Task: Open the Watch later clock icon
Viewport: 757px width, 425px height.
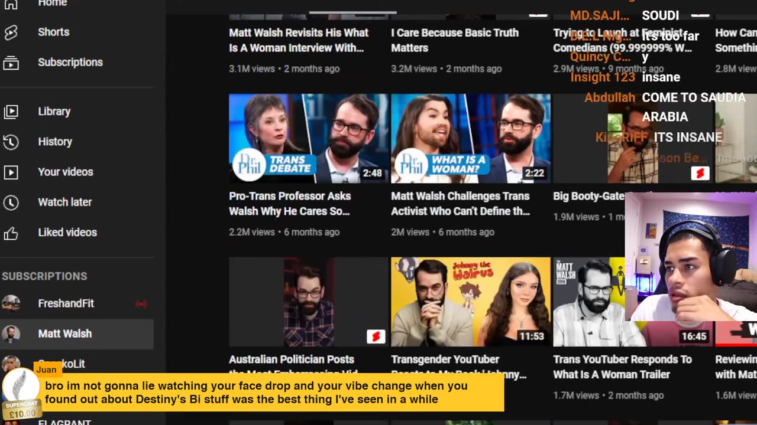Action: [11, 202]
